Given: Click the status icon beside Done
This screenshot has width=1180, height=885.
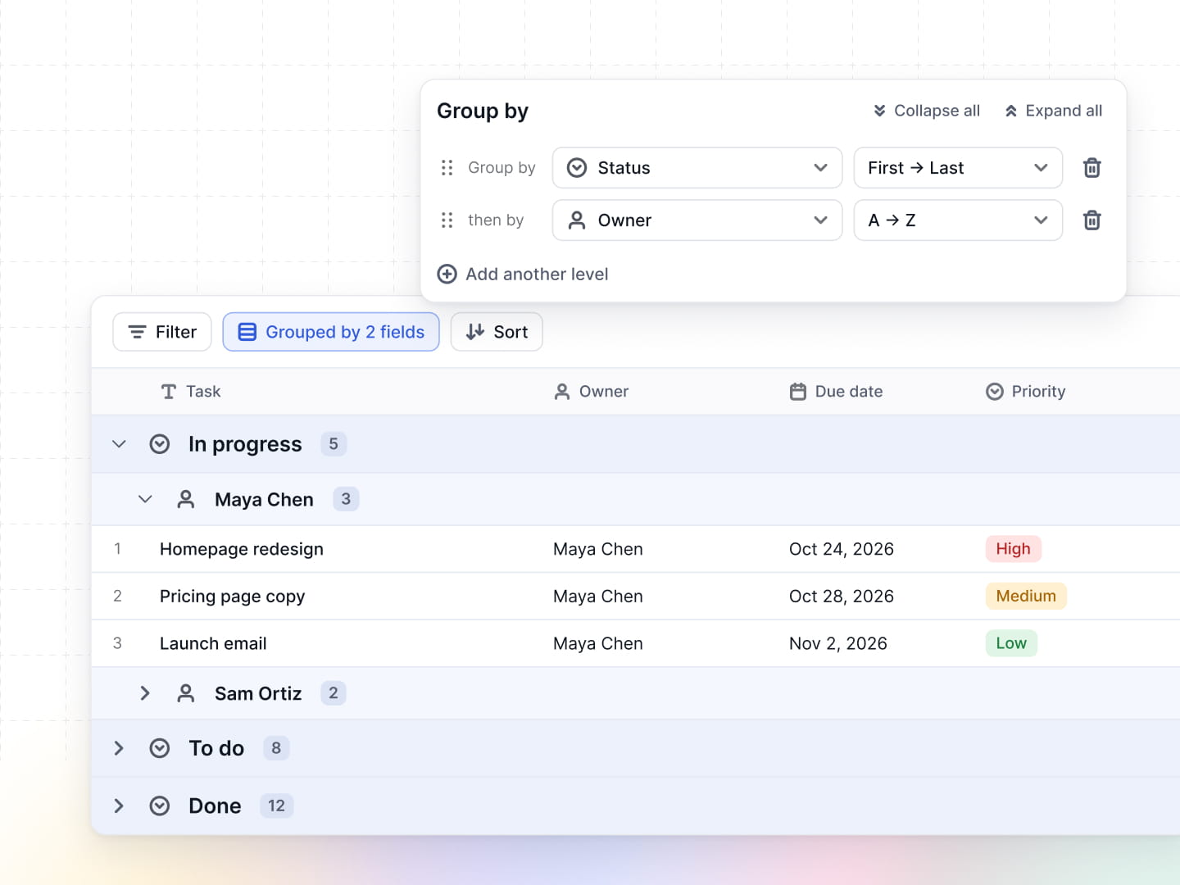Looking at the screenshot, I should [160, 806].
